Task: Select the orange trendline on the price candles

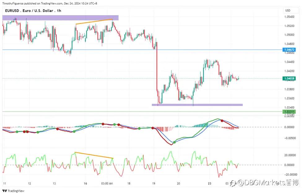Action: coord(94,22)
